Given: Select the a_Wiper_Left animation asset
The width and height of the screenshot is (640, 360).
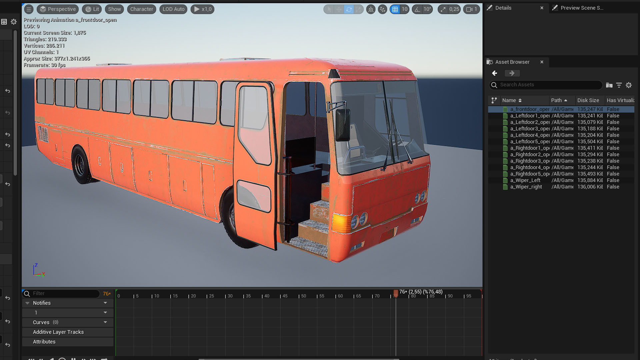Looking at the screenshot, I should coord(525,180).
